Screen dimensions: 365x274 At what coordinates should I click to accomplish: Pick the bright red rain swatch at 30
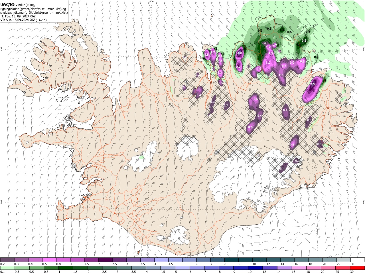point(358,268)
